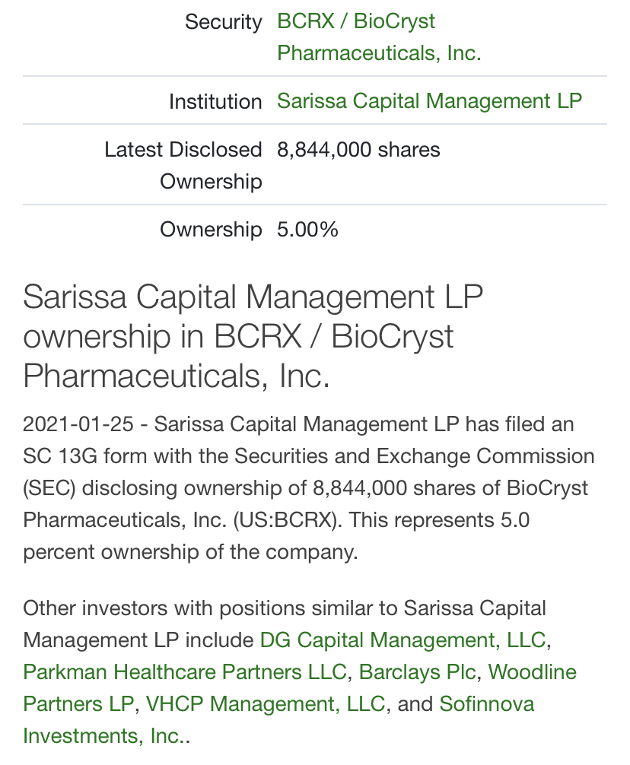Image resolution: width=630 pixels, height=765 pixels.
Task: Follow the Barclays Plc link
Action: coord(417,671)
